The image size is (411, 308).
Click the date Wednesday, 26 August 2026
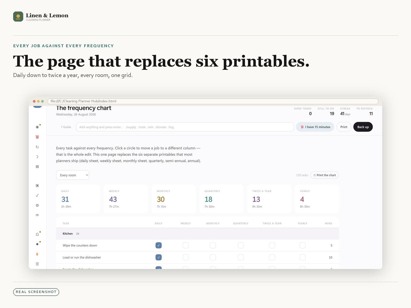(76, 114)
